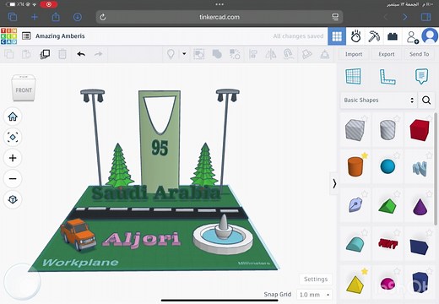The image size is (439, 304).
Task: Open the designs list icon
Action: click(26, 36)
